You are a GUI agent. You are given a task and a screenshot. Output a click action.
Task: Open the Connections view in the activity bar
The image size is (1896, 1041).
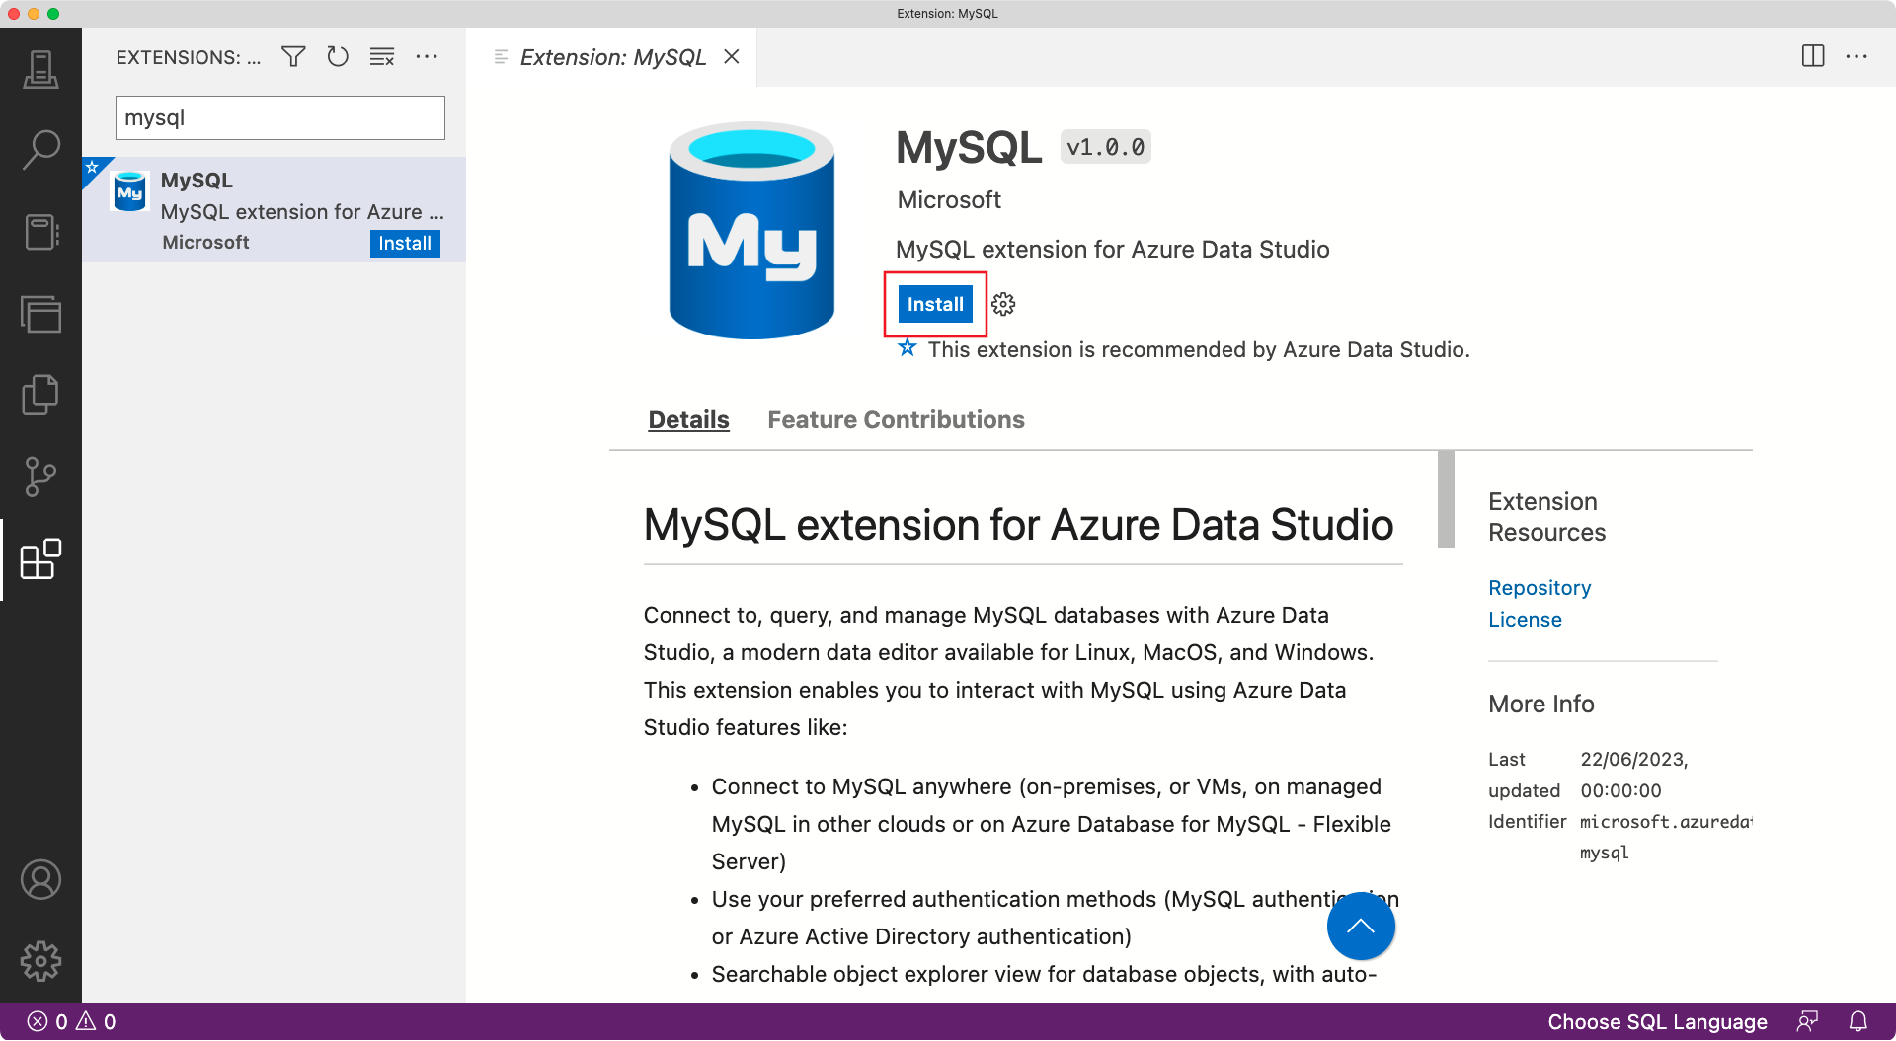pos(40,69)
